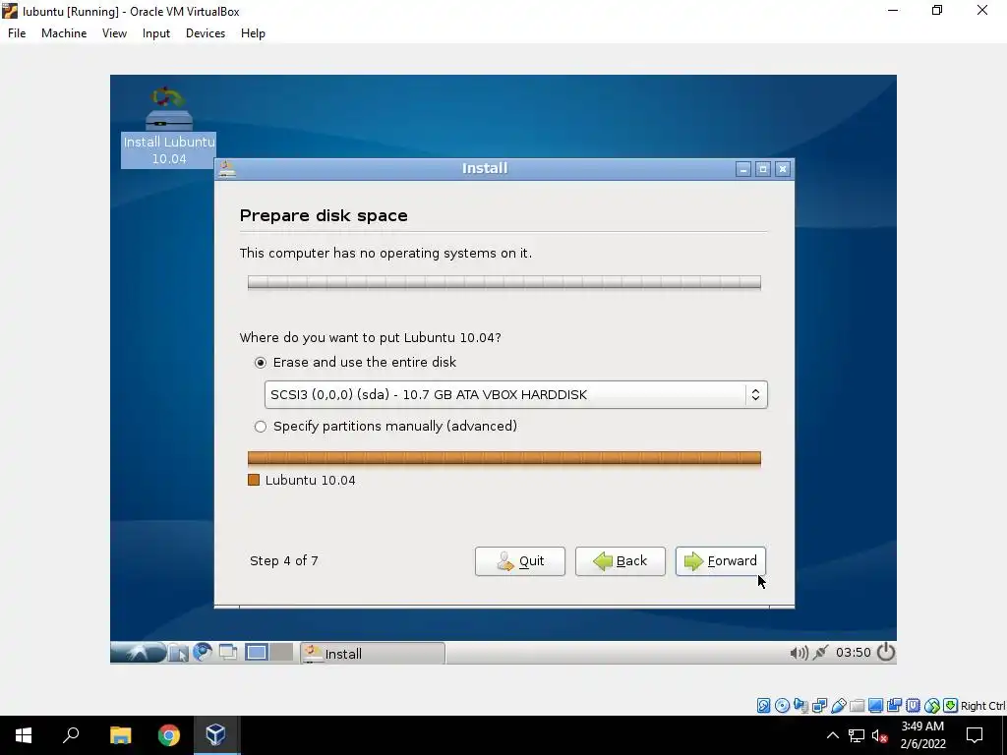Image resolution: width=1007 pixels, height=755 pixels.
Task: Click the power logout icon in Lubuntu panel
Action: pyautogui.click(x=886, y=653)
